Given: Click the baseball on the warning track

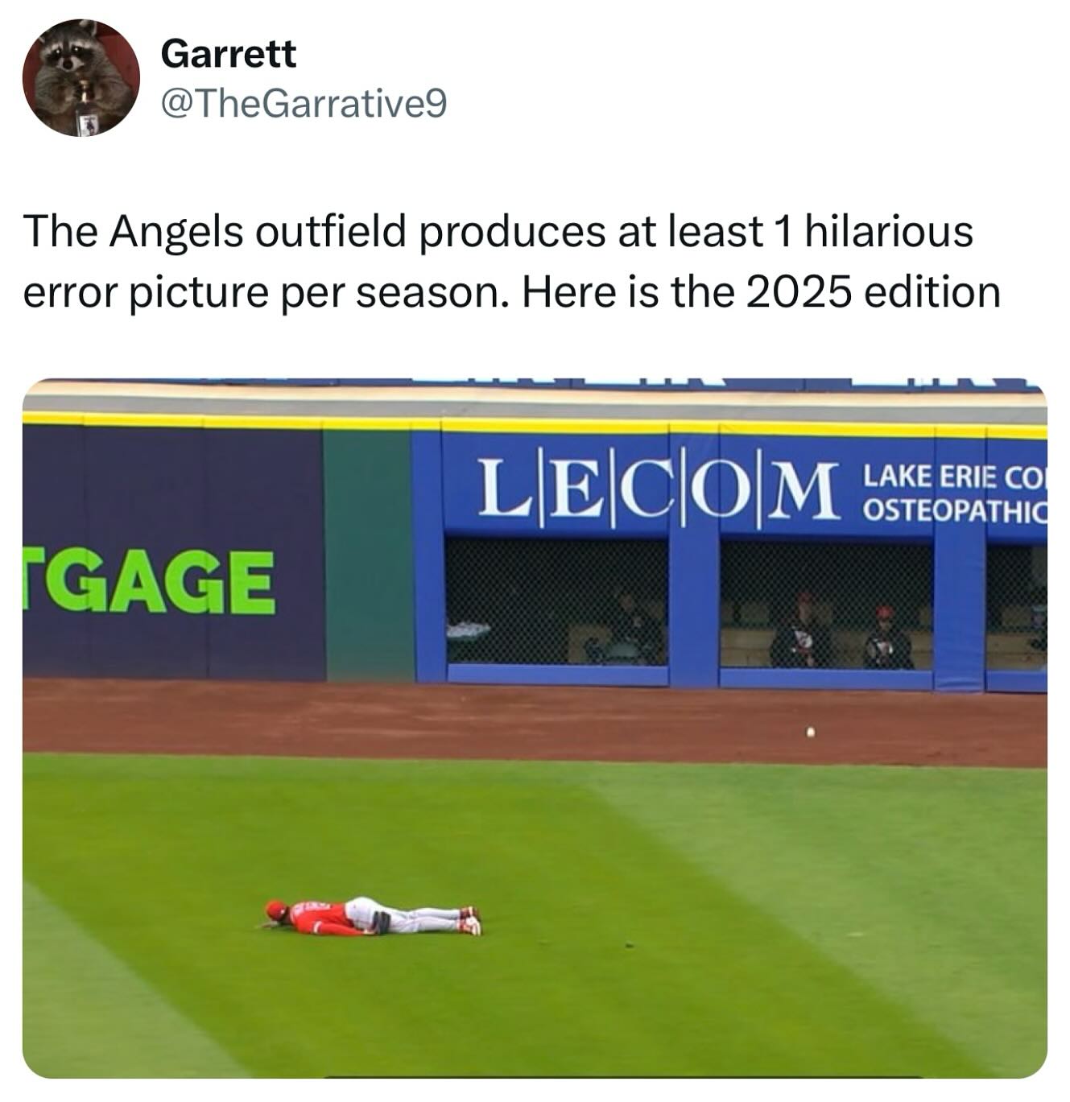Looking at the screenshot, I should (811, 733).
